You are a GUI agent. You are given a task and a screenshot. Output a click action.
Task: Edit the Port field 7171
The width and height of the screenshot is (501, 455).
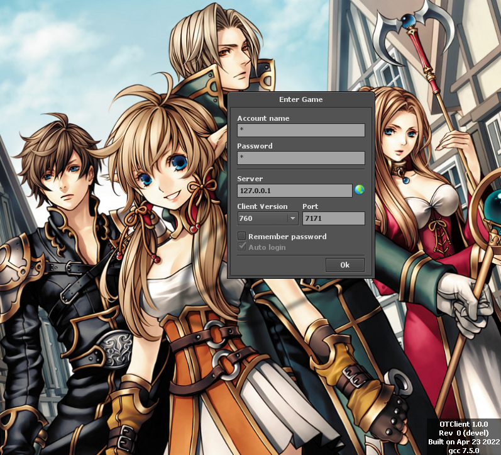point(334,218)
